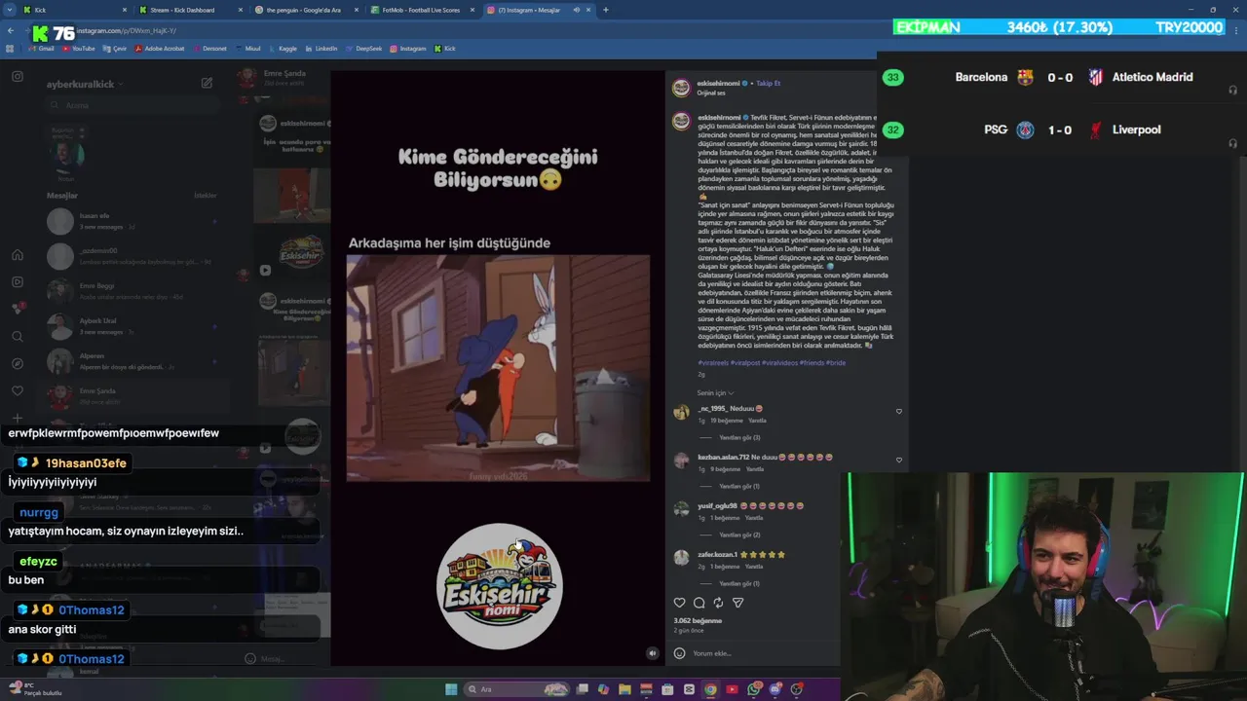View the 3.062 beğenme likes list

(x=698, y=621)
